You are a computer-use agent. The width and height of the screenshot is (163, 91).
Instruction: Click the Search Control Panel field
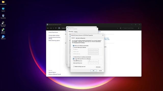point(132,28)
